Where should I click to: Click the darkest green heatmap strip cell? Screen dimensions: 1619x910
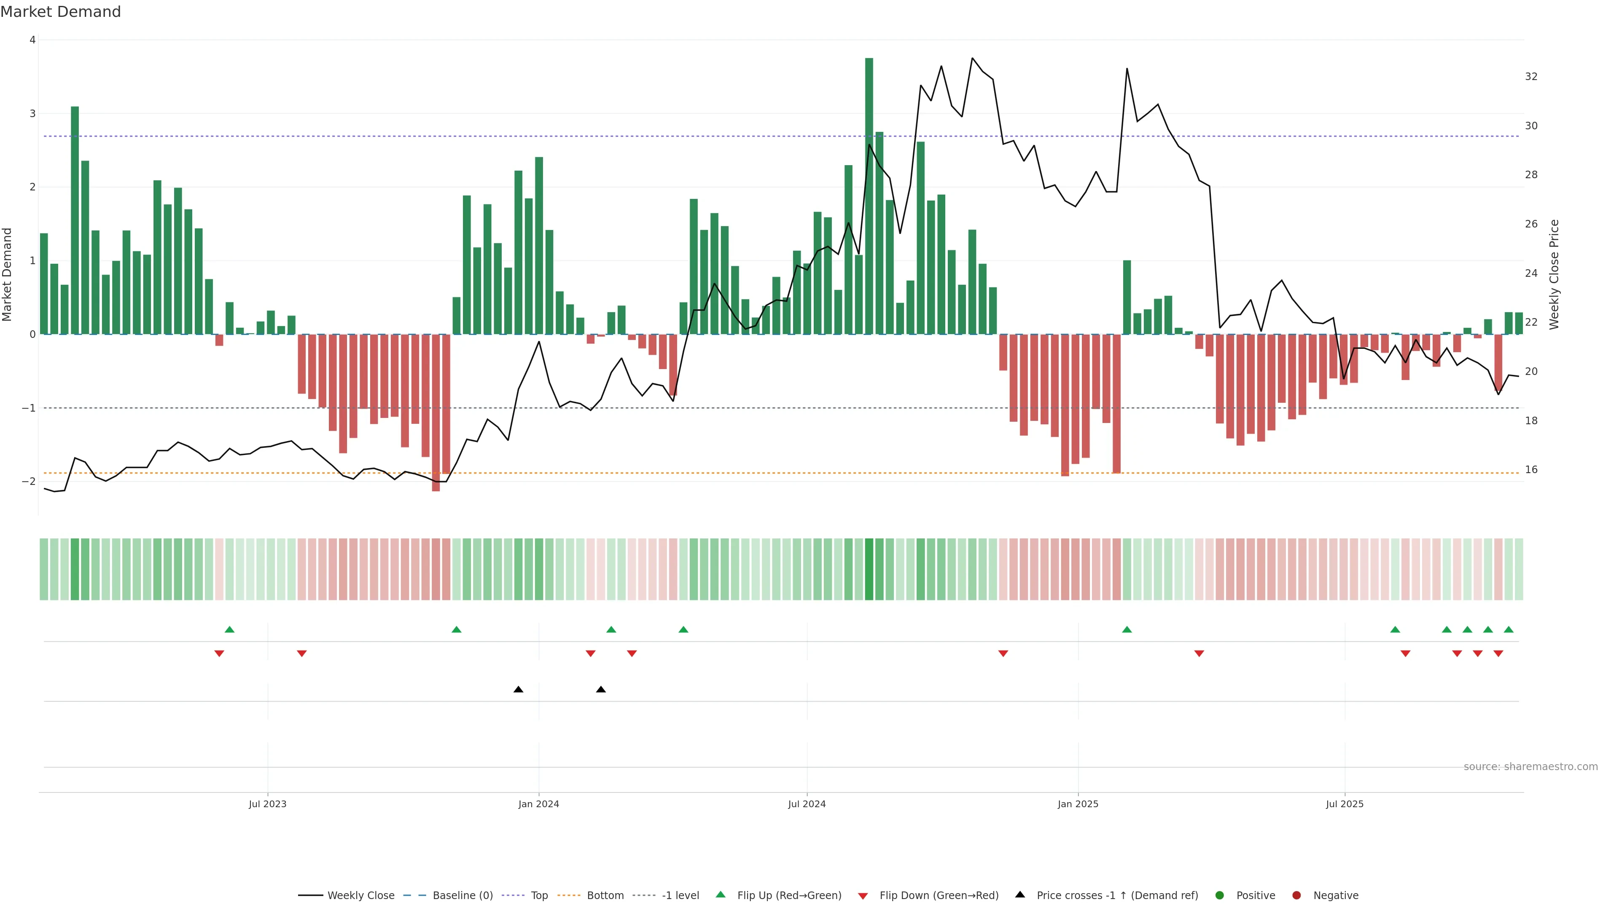(869, 569)
